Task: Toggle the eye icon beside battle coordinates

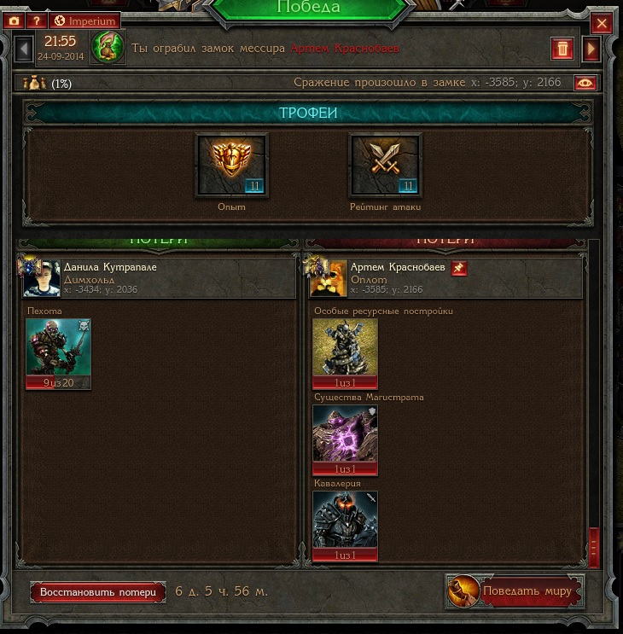Action: (x=585, y=84)
